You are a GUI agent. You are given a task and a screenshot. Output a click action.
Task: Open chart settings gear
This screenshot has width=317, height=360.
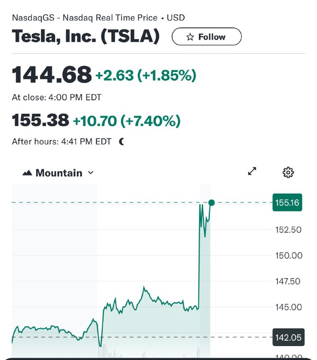288,172
